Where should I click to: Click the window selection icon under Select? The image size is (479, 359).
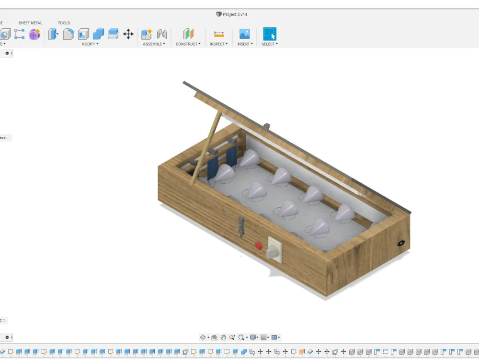pos(269,34)
